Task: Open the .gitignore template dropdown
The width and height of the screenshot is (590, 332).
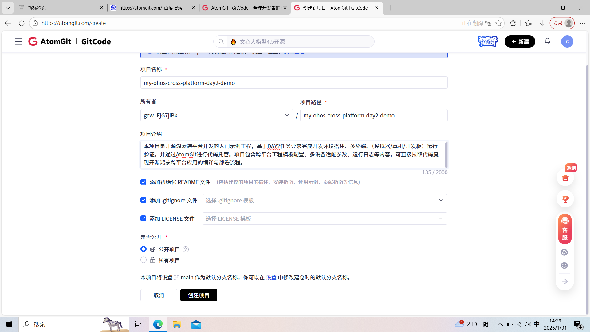Action: [x=324, y=200]
